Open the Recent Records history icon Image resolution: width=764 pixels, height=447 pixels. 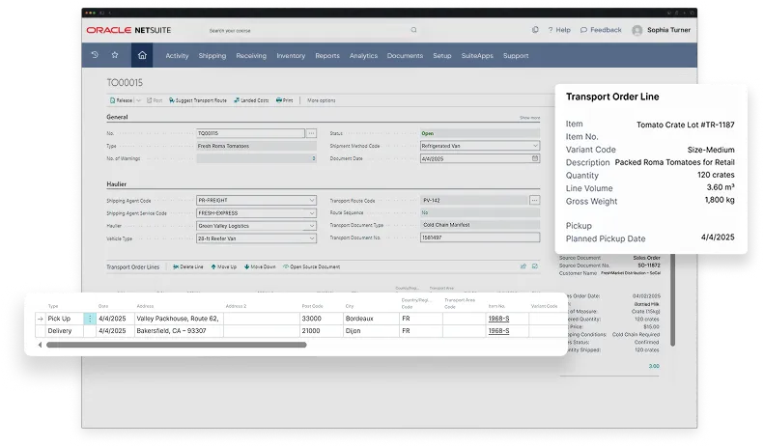coord(95,56)
